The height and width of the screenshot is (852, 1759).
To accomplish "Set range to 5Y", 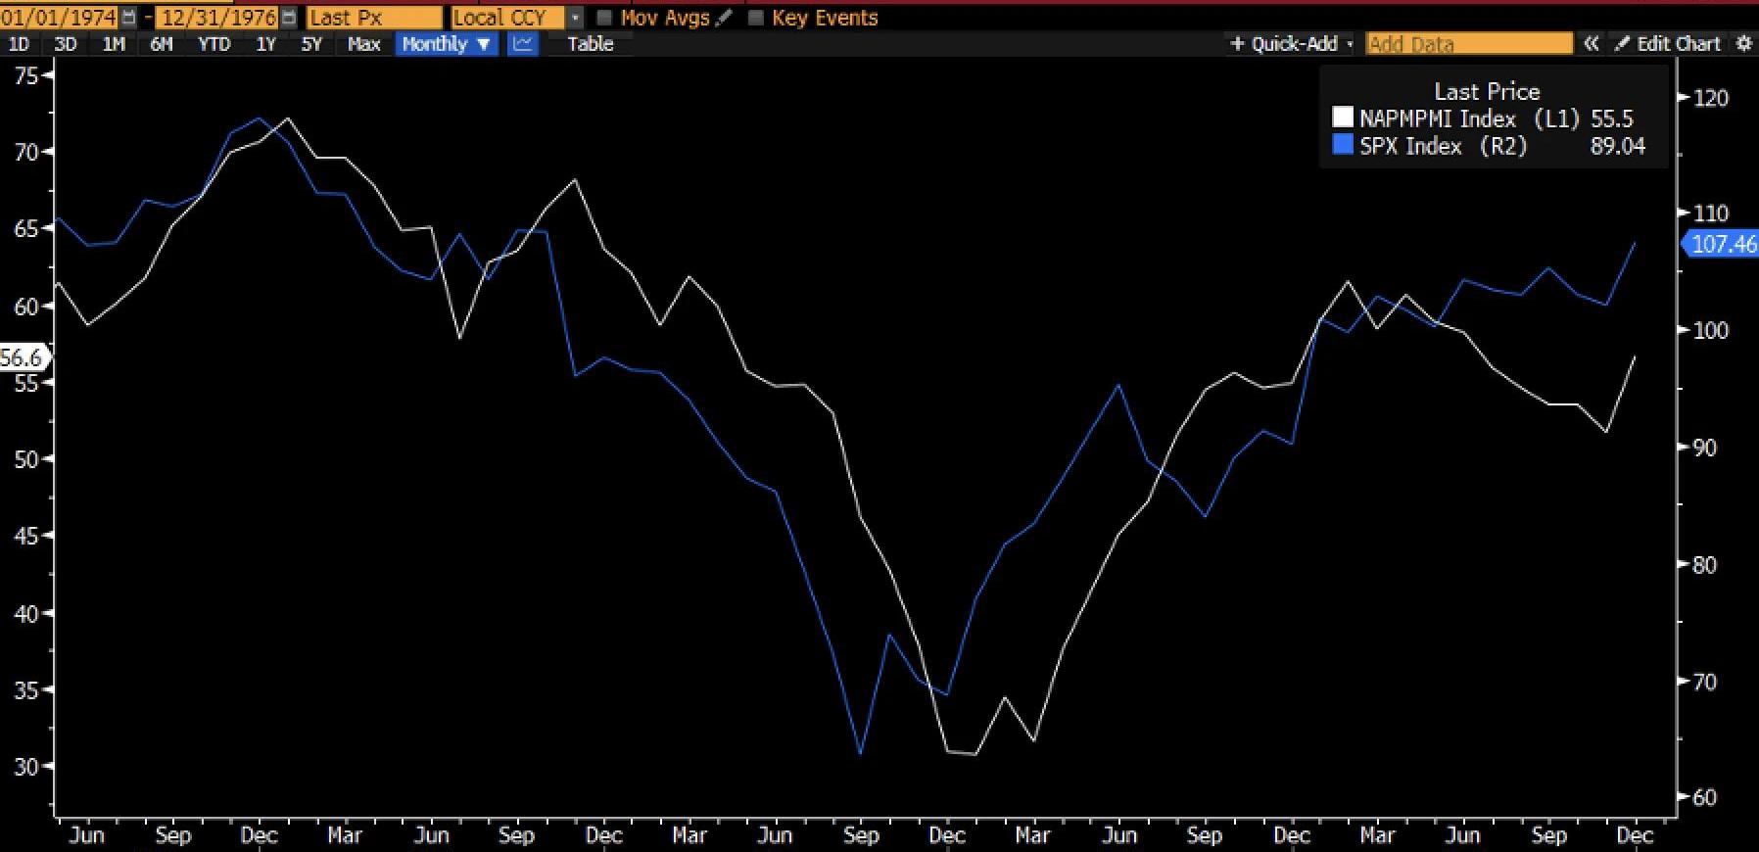I will click(x=311, y=44).
